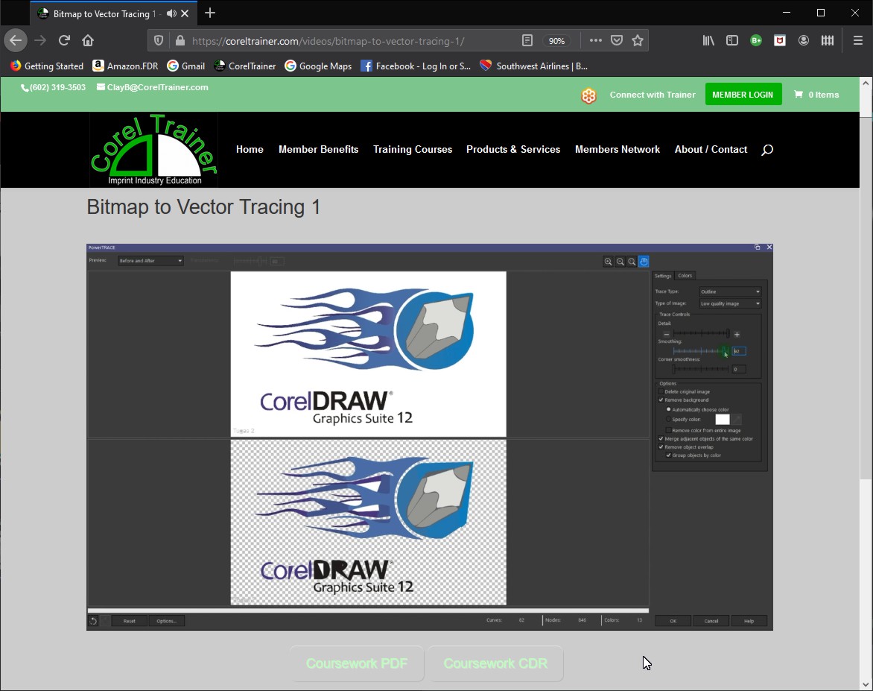The width and height of the screenshot is (873, 691).
Task: Open the green B+ extension
Action: click(x=755, y=40)
